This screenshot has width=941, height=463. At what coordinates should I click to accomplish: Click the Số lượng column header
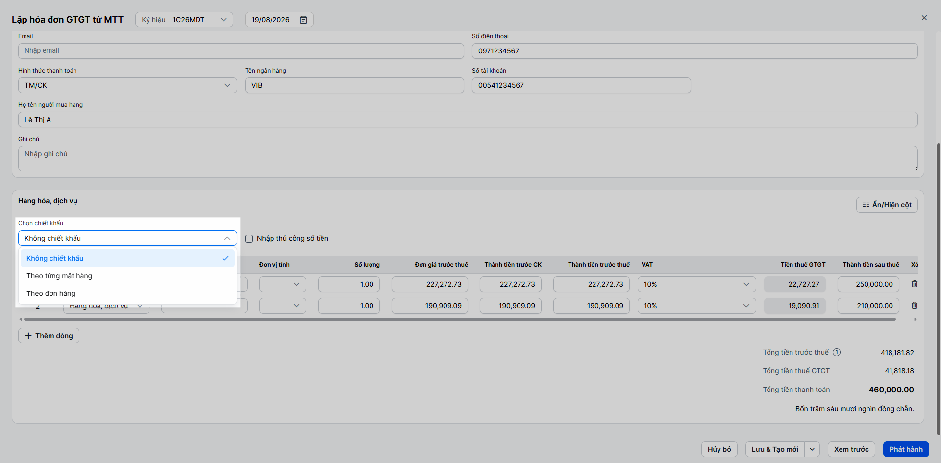coord(367,265)
